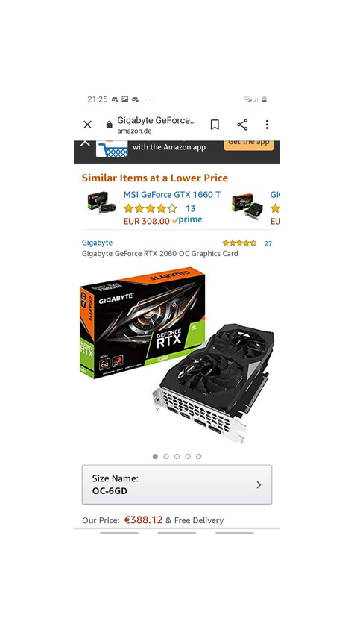
Task: Tap the padlock site security icon
Action: pyautogui.click(x=109, y=125)
